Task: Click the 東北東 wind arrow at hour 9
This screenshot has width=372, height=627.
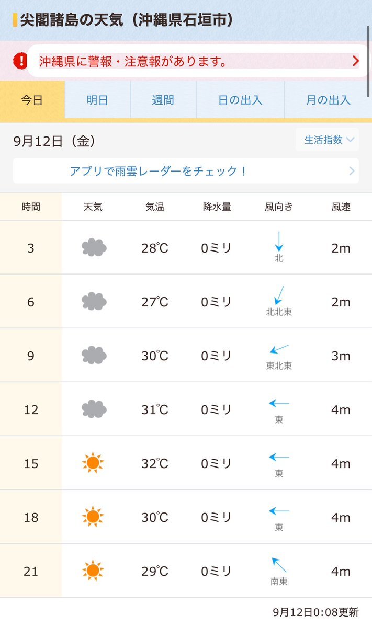Action: (x=279, y=349)
